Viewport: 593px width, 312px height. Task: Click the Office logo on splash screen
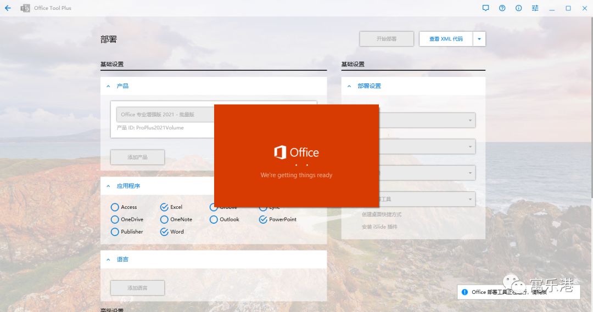(x=280, y=152)
